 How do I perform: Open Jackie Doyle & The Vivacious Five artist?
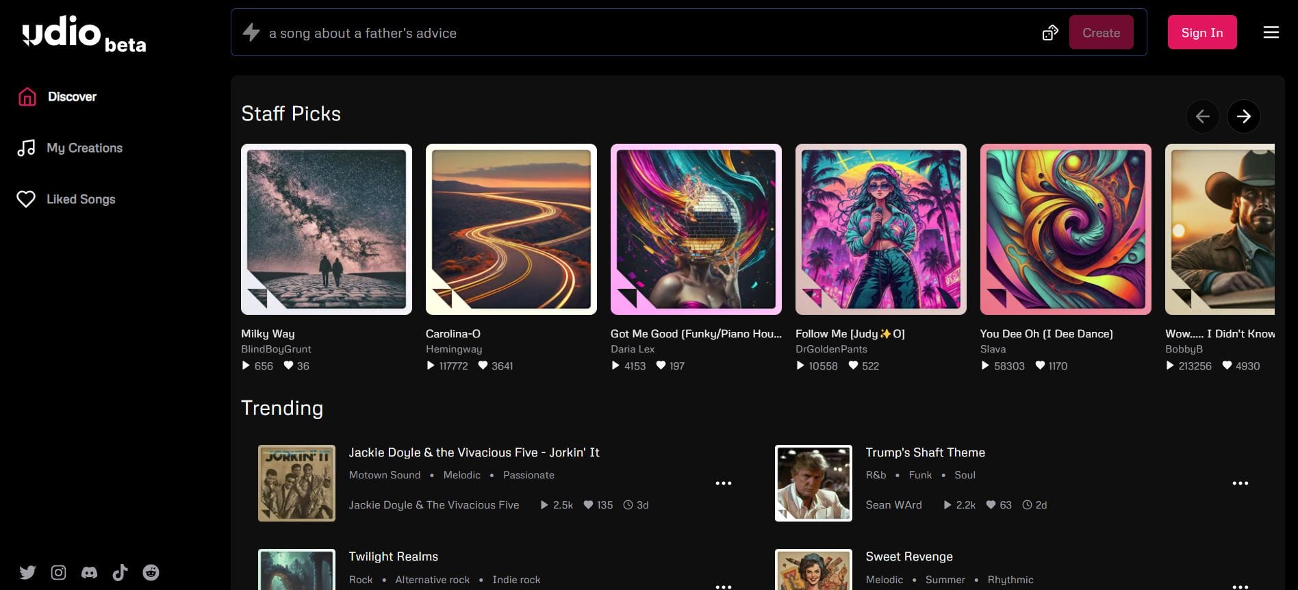click(434, 504)
